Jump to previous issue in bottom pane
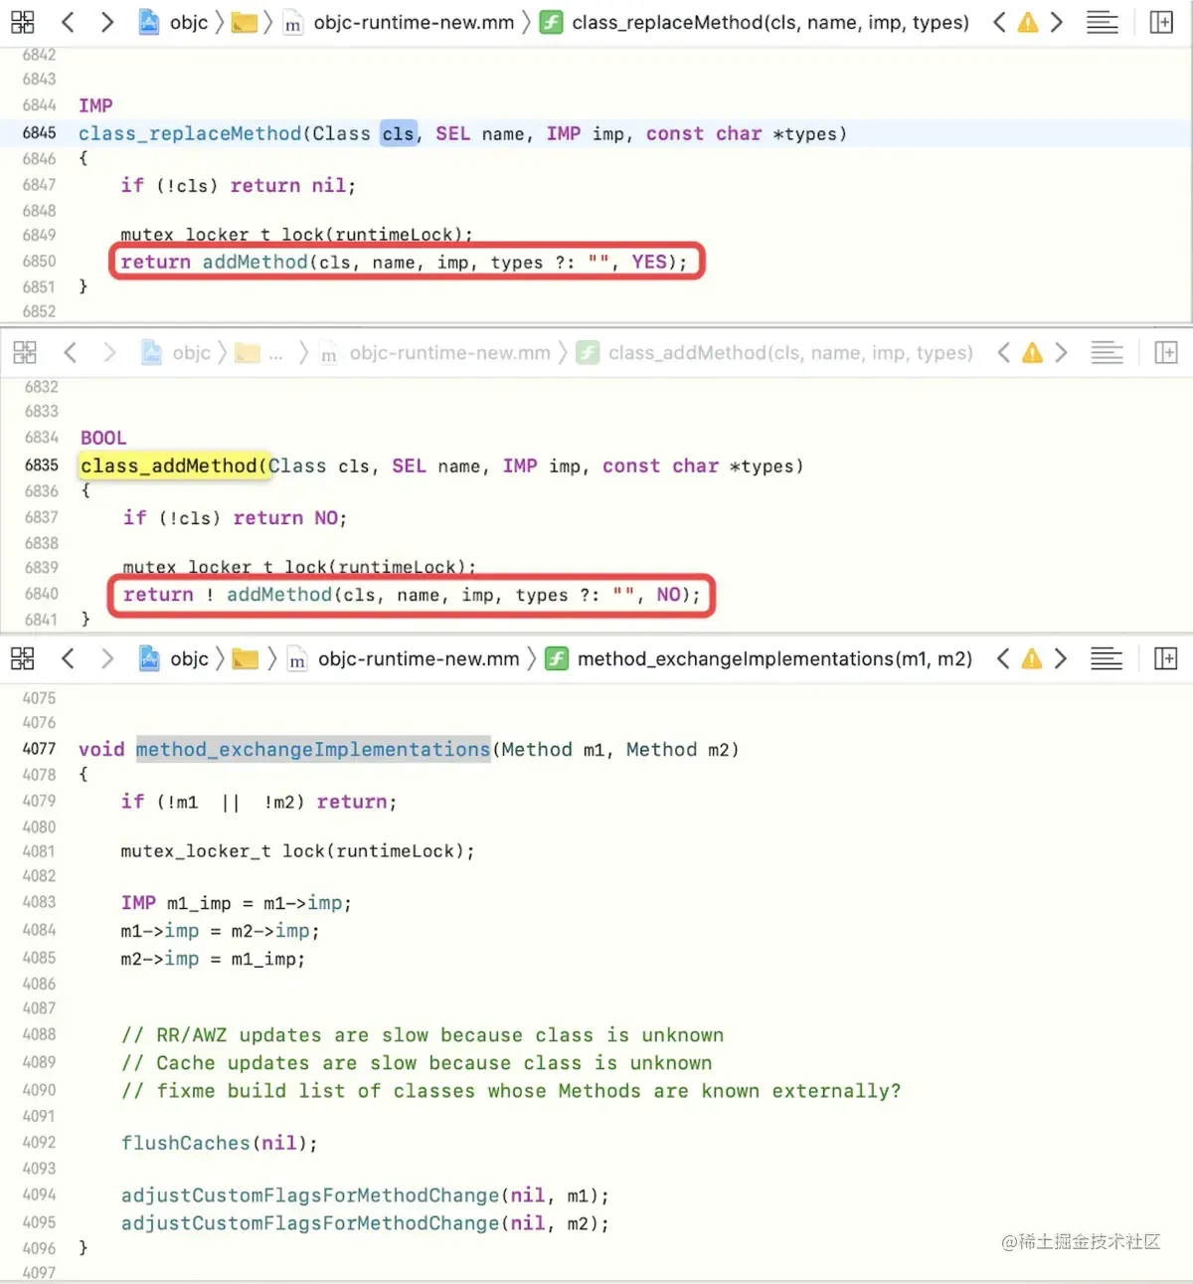 pos(1003,658)
